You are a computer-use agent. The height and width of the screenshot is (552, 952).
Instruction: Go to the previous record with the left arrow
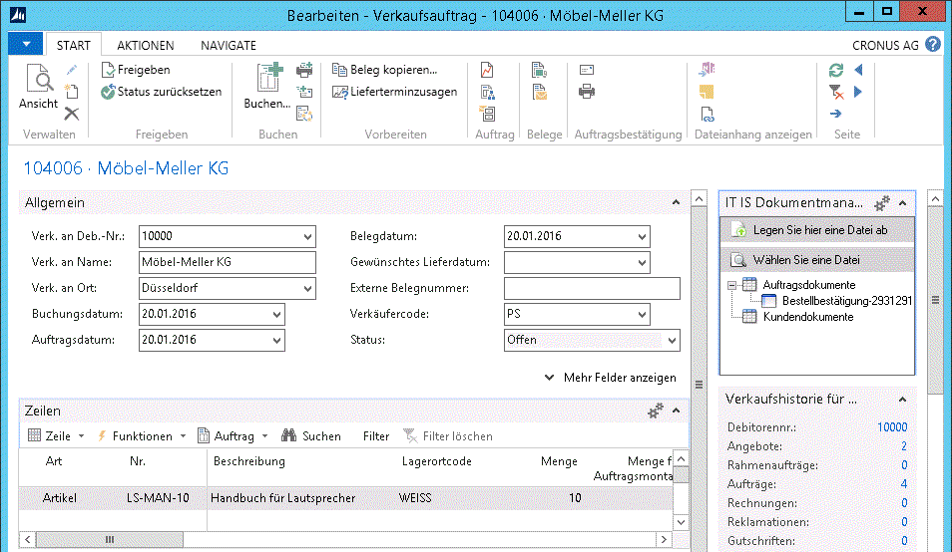click(x=858, y=70)
